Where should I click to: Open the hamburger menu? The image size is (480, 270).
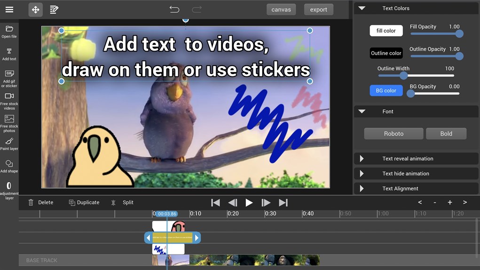9,9
